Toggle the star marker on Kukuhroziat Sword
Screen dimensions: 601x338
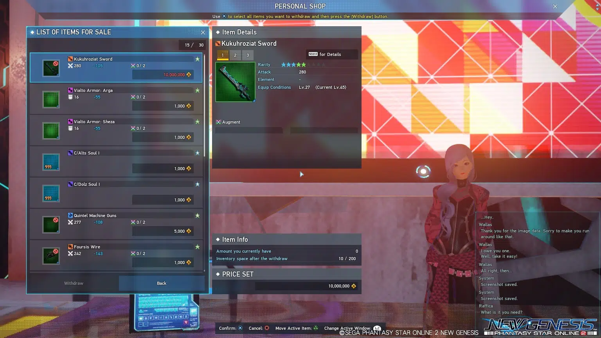(x=197, y=59)
